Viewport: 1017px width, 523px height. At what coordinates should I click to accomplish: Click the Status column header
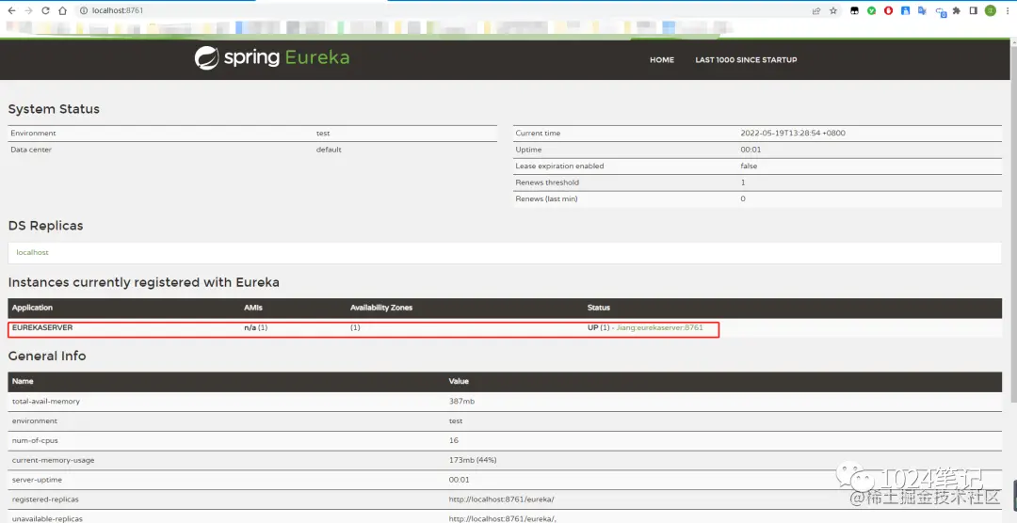click(599, 308)
